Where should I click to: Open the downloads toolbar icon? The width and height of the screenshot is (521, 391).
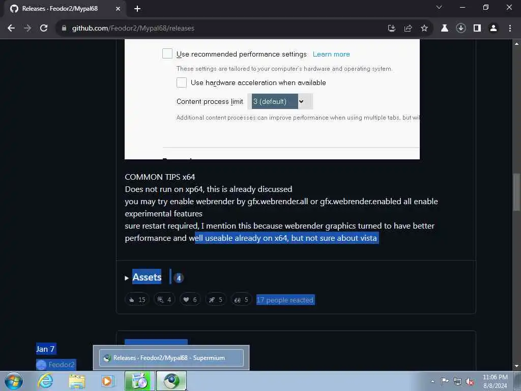pyautogui.click(x=461, y=29)
